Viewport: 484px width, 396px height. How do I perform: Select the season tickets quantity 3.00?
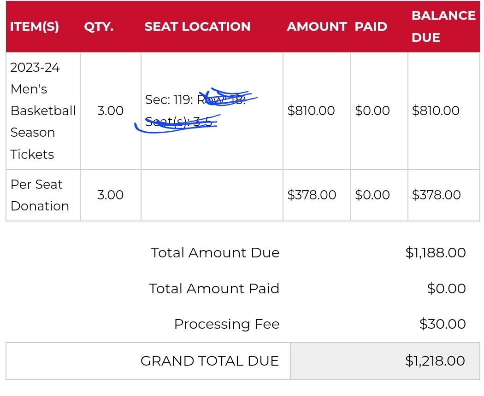pos(110,111)
